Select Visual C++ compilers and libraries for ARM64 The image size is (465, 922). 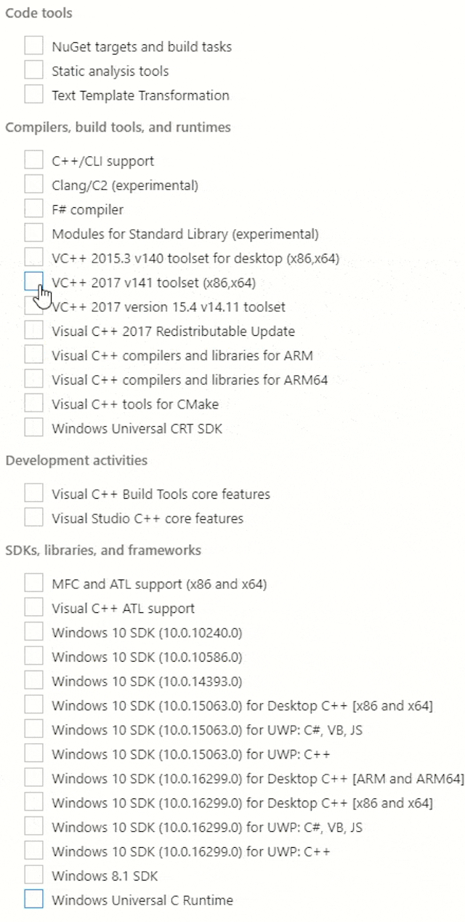(33, 379)
